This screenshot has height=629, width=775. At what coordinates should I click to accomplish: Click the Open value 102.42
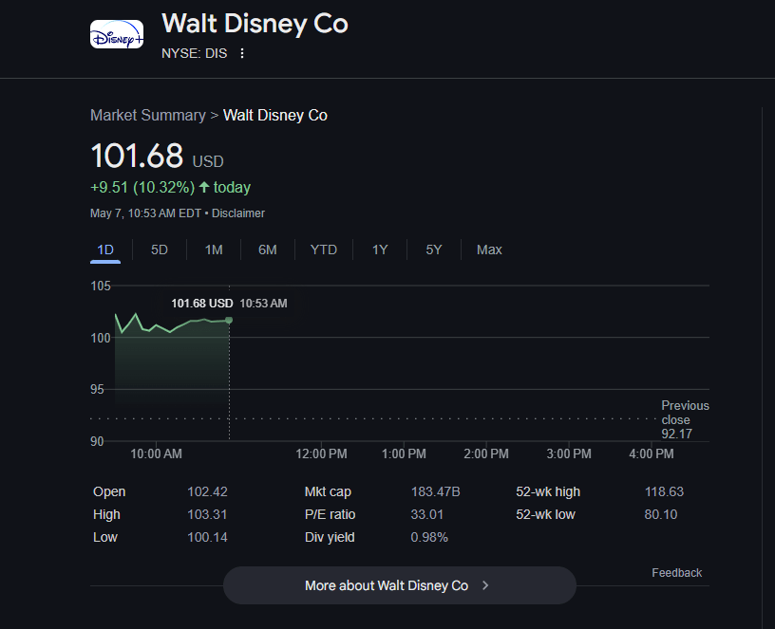[x=207, y=491]
